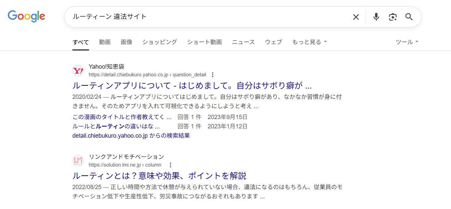Click inside the search input field
Viewport: 451px width, 209px height.
pos(199,17)
